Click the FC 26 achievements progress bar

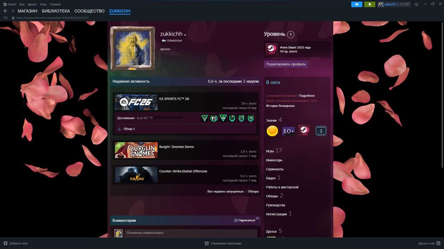click(166, 118)
